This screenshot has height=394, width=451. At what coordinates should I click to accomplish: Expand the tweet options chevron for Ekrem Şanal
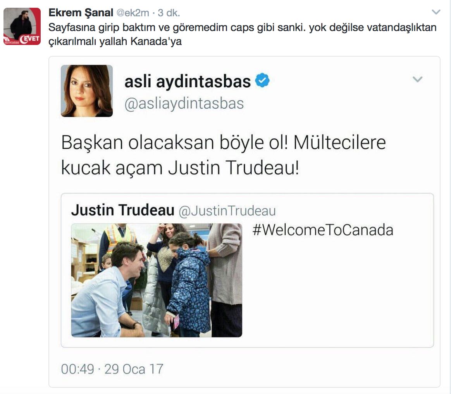point(436,12)
